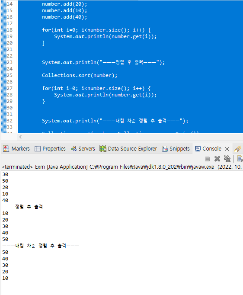Click Remove All Terminated Launches double-X icon
This screenshot has width=243, height=295.
coord(227,159)
